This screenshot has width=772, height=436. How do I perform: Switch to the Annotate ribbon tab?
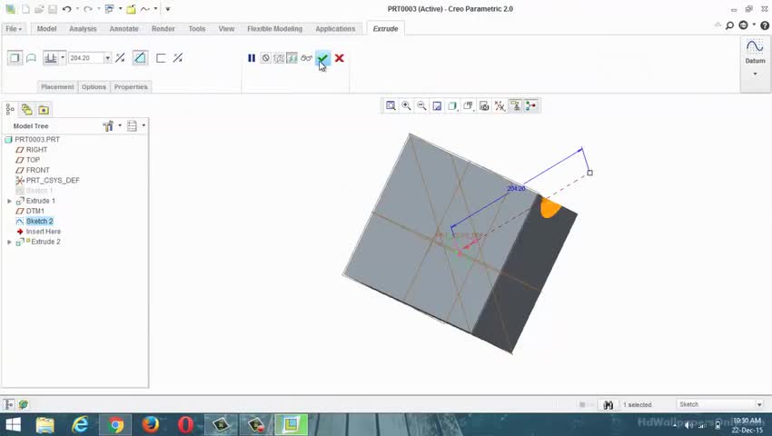[124, 28]
